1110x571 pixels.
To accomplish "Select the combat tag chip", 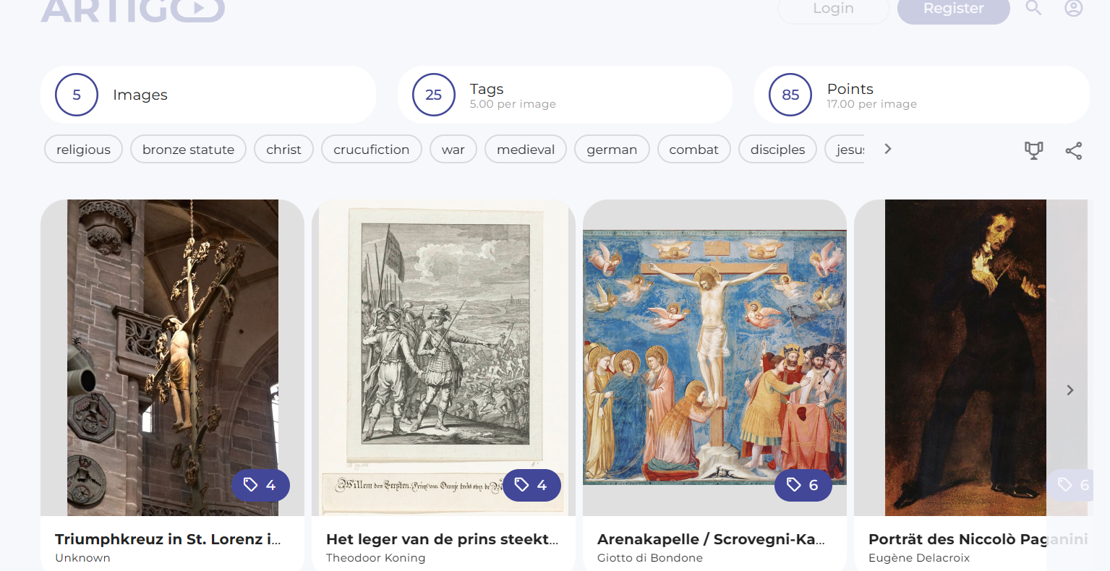I will click(693, 150).
